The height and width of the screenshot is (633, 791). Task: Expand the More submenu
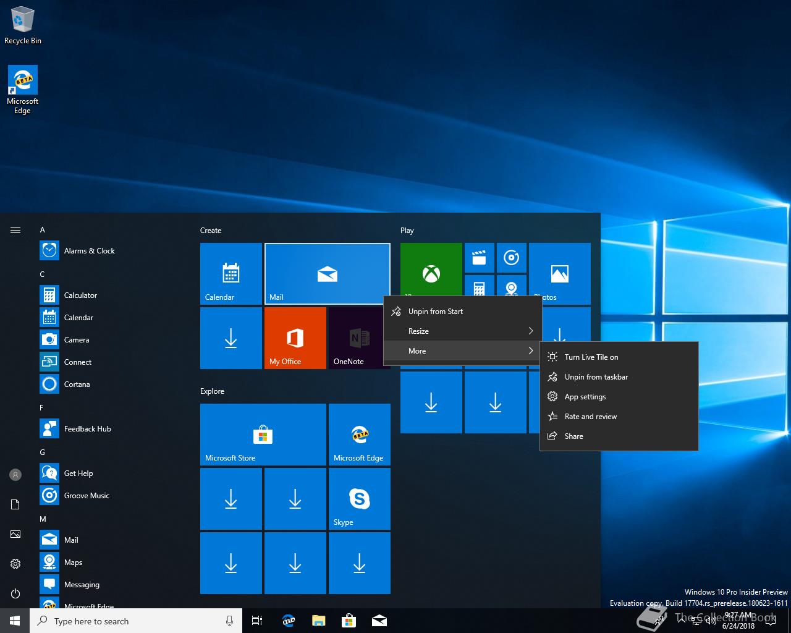[463, 351]
